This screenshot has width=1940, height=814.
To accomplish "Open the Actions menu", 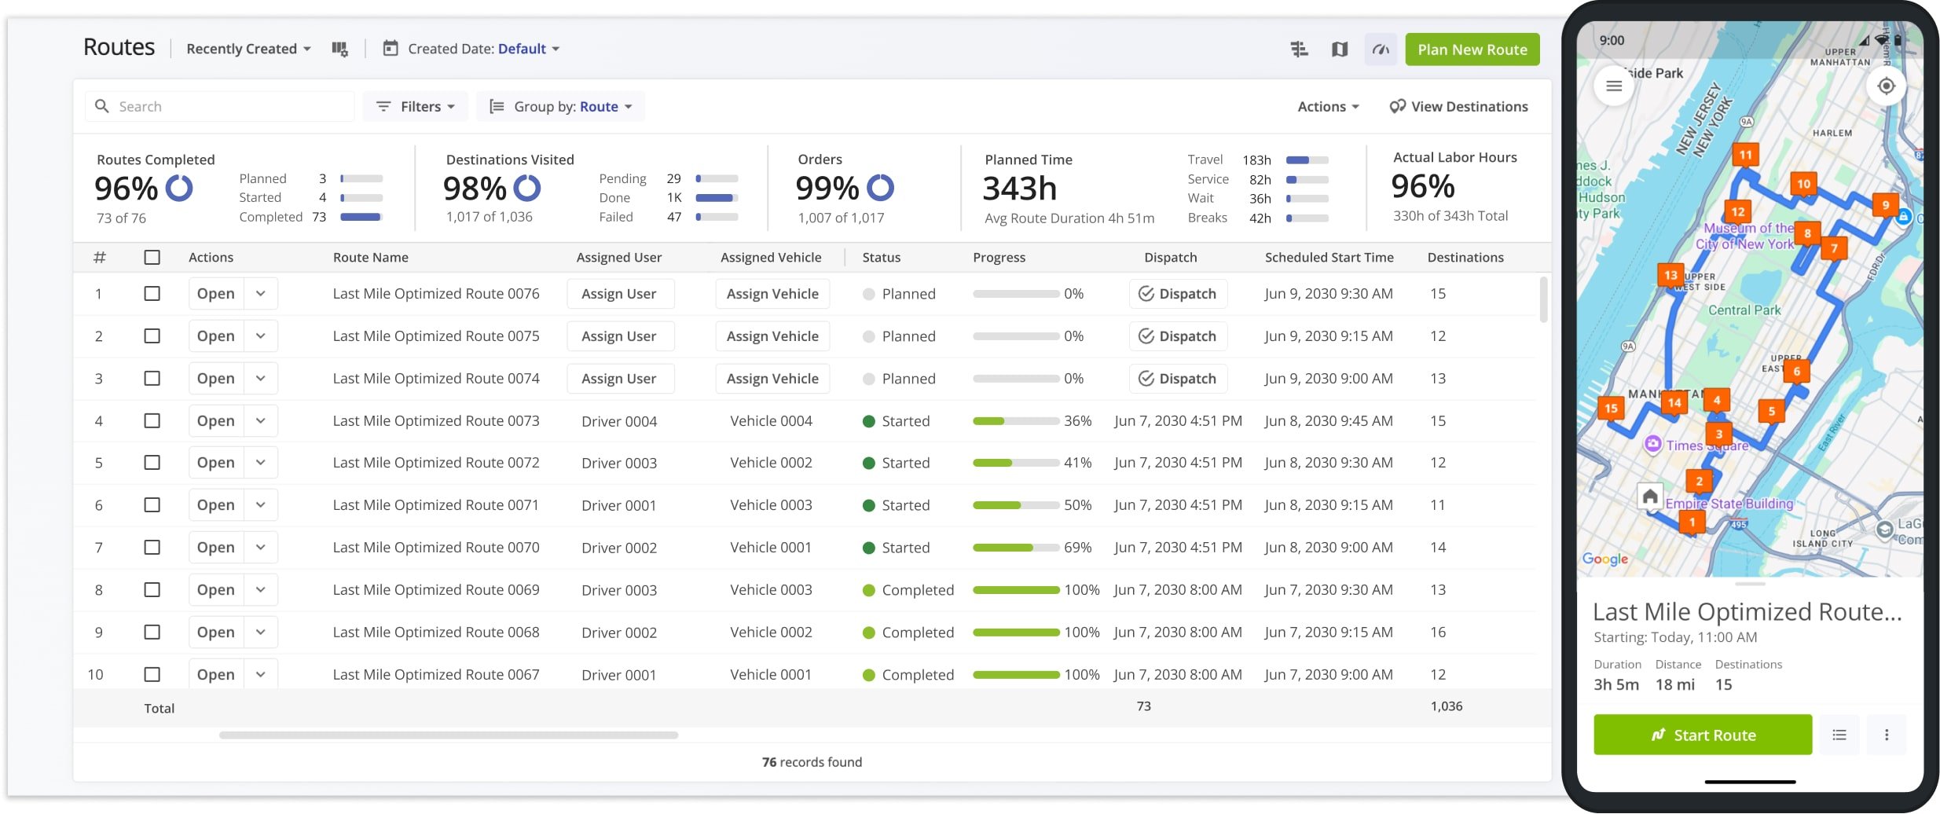I will click(x=1327, y=107).
